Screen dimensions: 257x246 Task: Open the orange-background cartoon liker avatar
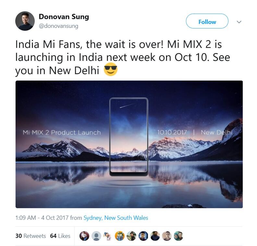point(120,236)
